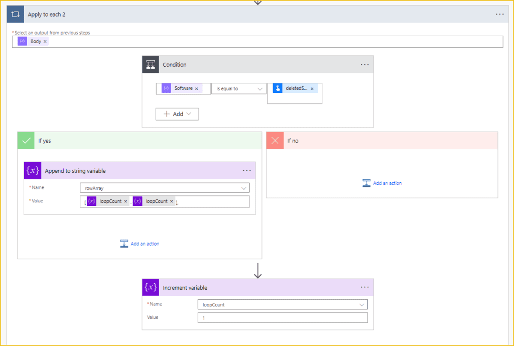Viewport: 514px width, 346px height.
Task: Click the red X icon on If no branch
Action: 275,141
